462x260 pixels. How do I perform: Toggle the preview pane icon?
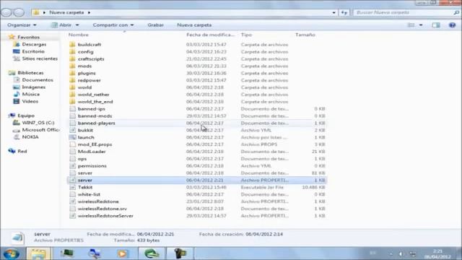point(436,25)
